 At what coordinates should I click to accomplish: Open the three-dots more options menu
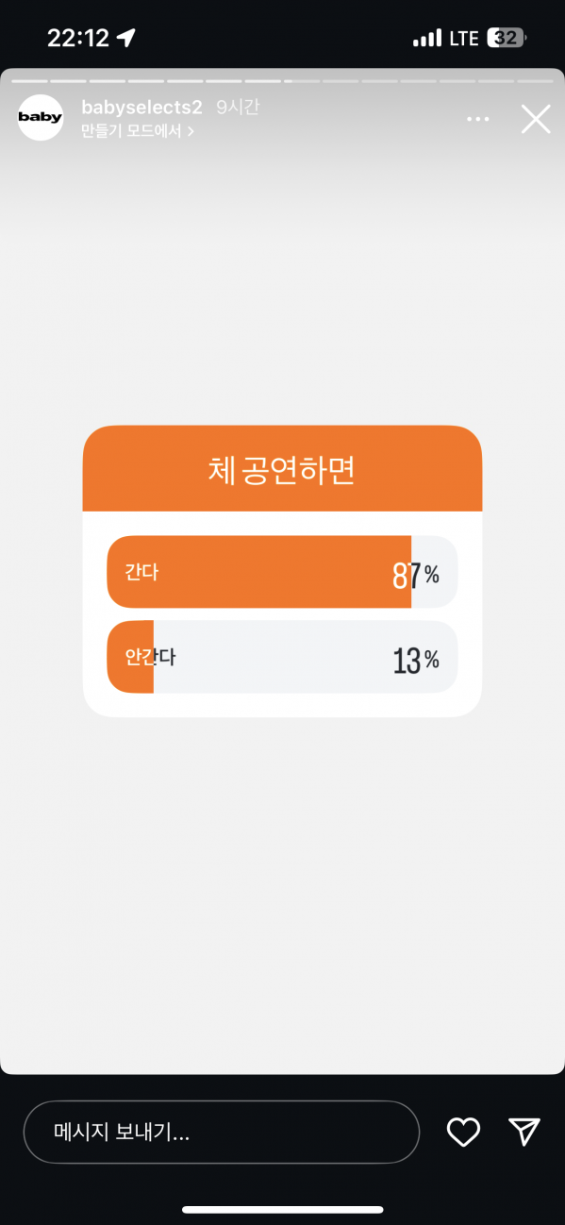click(478, 119)
